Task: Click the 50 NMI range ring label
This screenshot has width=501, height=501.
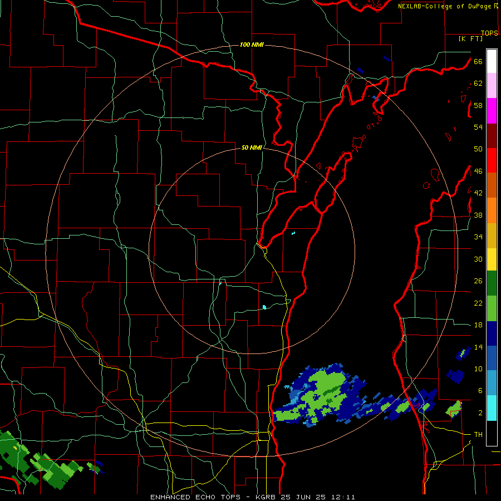Action: [x=252, y=148]
